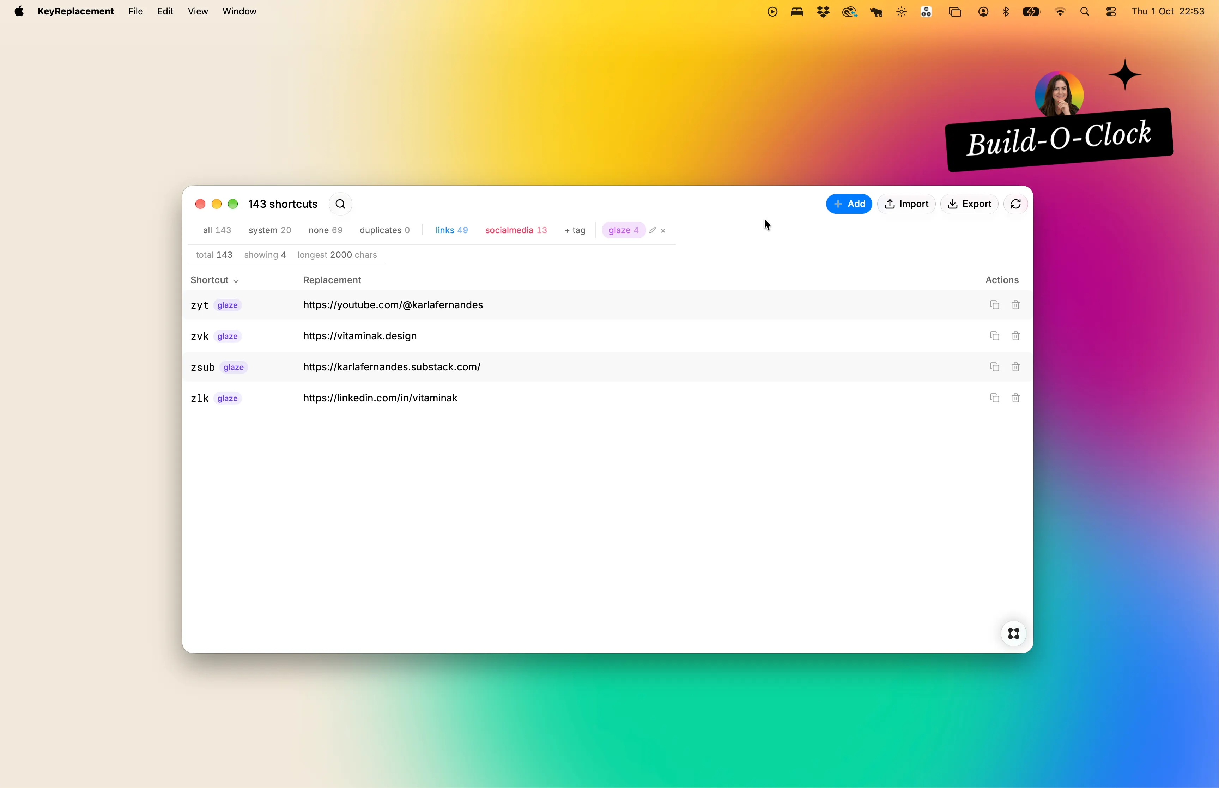Viewport: 1219px width, 788px height.
Task: Copy the zvk replacement text
Action: (994, 336)
